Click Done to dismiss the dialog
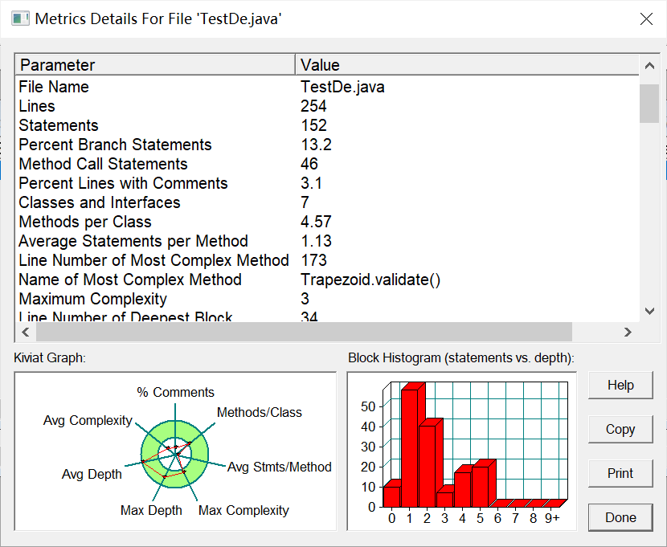Screen dimensions: 667x547 pos(620,517)
